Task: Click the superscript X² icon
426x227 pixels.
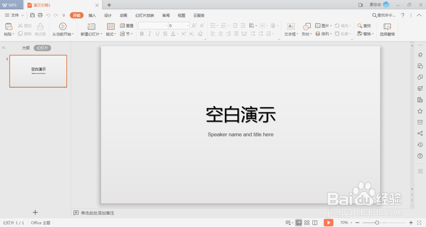Action: click(x=184, y=34)
